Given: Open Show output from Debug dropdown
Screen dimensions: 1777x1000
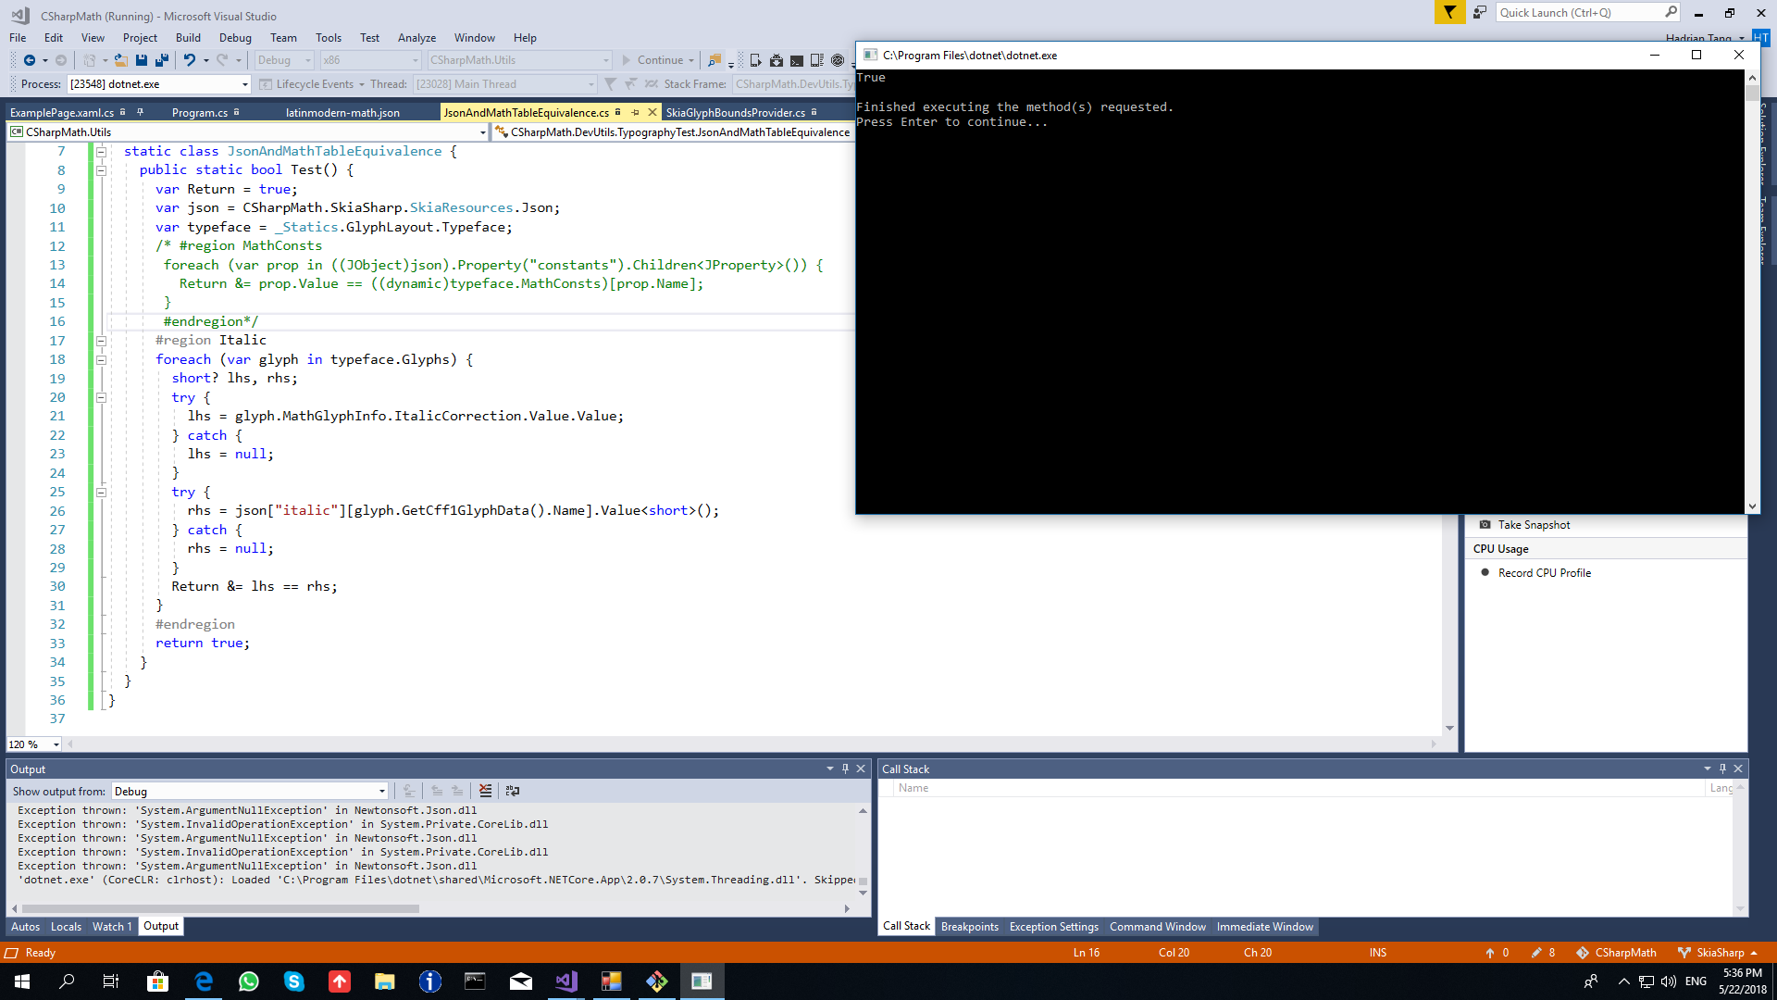Looking at the screenshot, I should [381, 791].
